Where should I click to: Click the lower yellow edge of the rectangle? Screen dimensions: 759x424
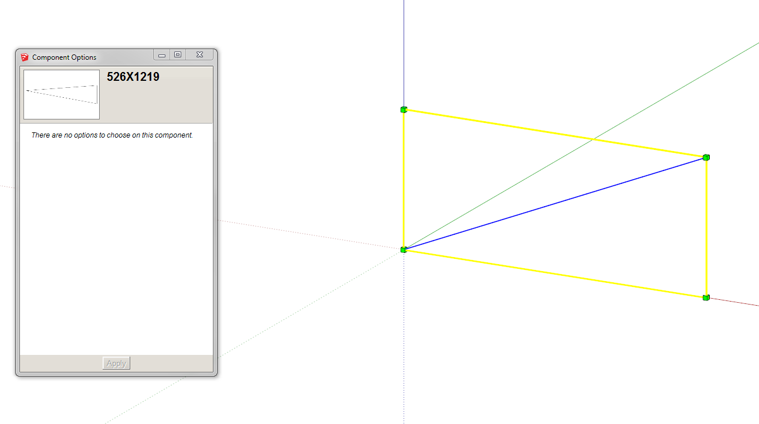tap(555, 273)
